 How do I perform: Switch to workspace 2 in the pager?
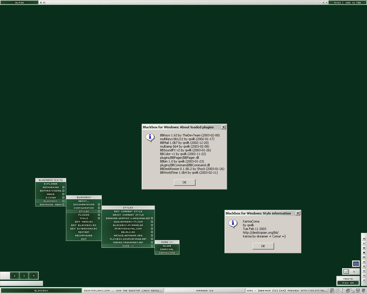(x=14, y=276)
